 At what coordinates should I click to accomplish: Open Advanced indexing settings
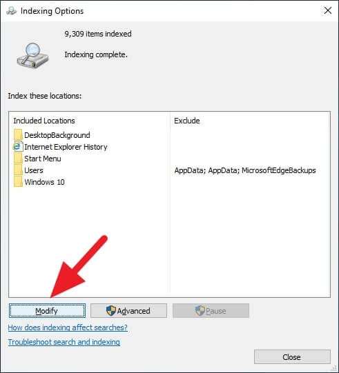click(128, 311)
